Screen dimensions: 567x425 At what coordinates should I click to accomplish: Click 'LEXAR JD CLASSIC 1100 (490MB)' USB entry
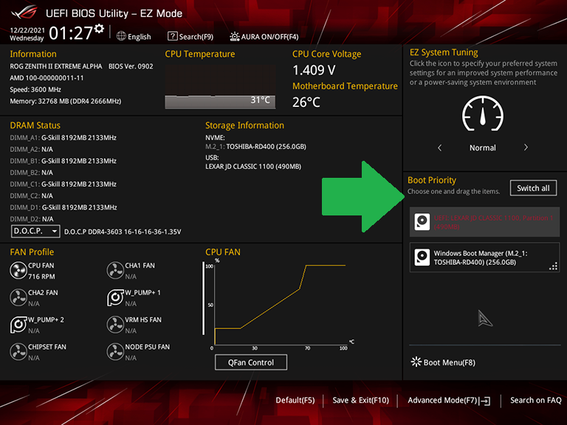pos(253,167)
